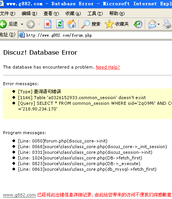172x199 pixels.
Task: Go to Home page icon
Action: [x=72, y=24]
